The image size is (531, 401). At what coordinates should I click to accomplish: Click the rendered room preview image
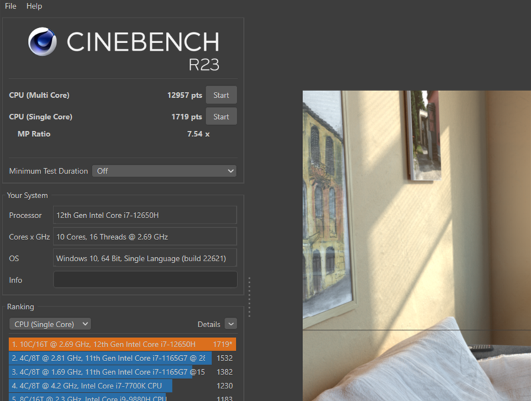[417, 245]
